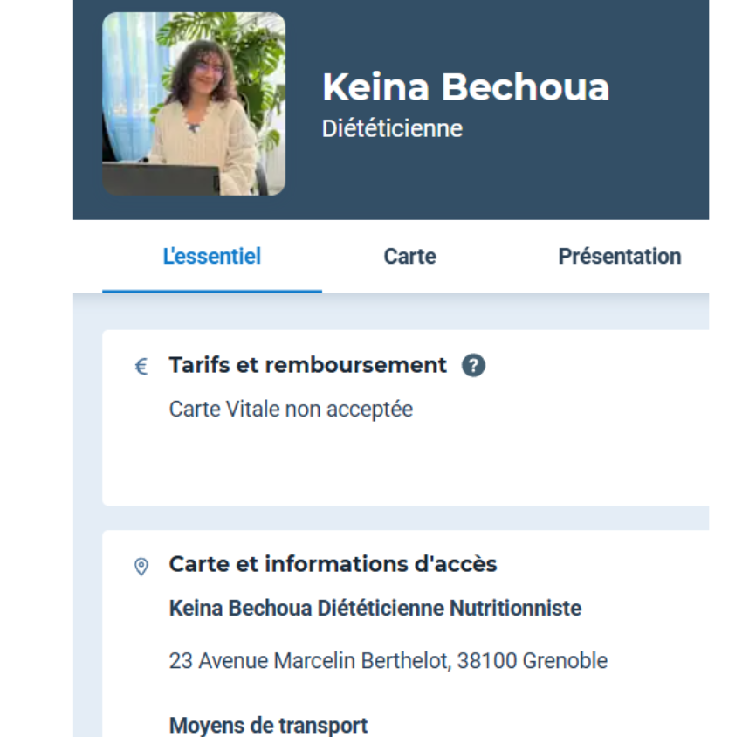Switch to the L'essentiel tab

[212, 257]
